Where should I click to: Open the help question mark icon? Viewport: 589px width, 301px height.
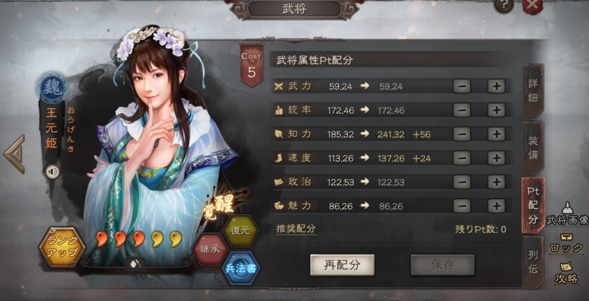tap(504, 5)
